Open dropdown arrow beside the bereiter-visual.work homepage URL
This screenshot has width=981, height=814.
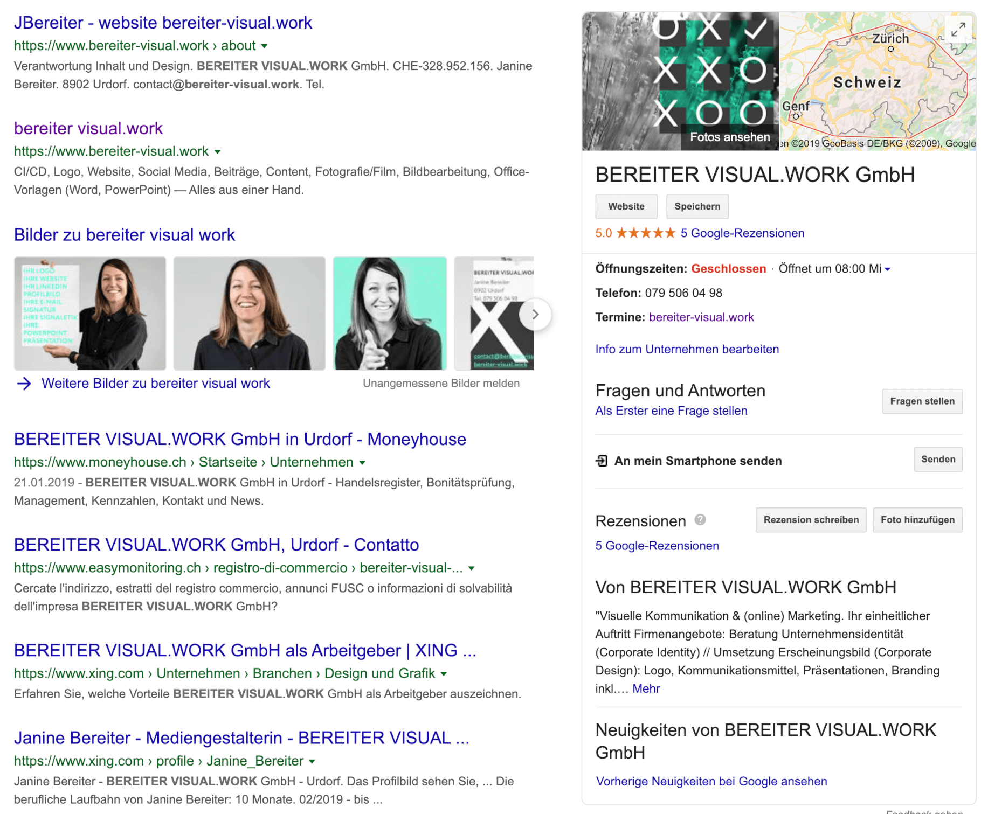(x=217, y=152)
